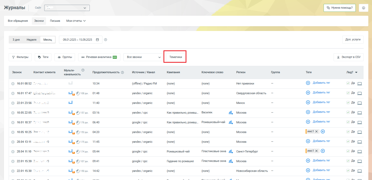Select the Неделя period

click(32, 40)
